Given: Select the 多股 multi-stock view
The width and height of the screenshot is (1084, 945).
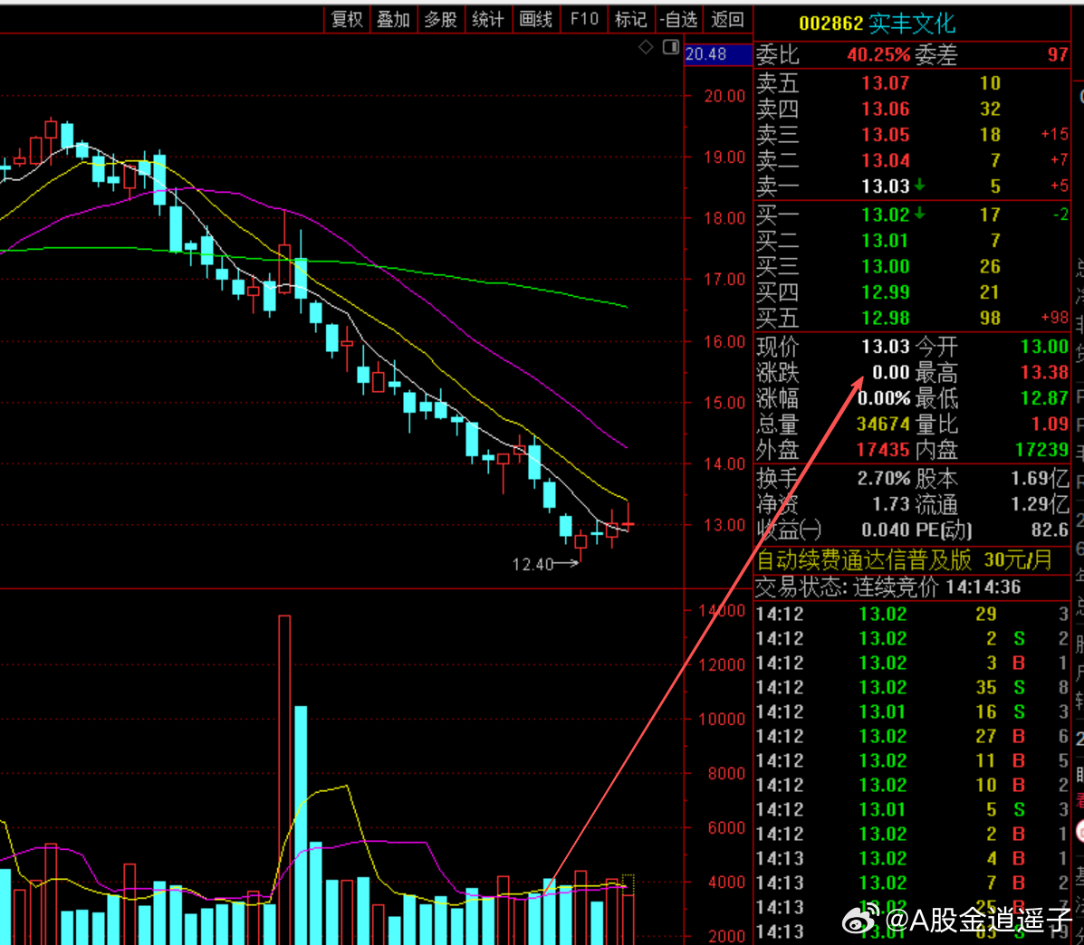Looking at the screenshot, I should [x=441, y=19].
